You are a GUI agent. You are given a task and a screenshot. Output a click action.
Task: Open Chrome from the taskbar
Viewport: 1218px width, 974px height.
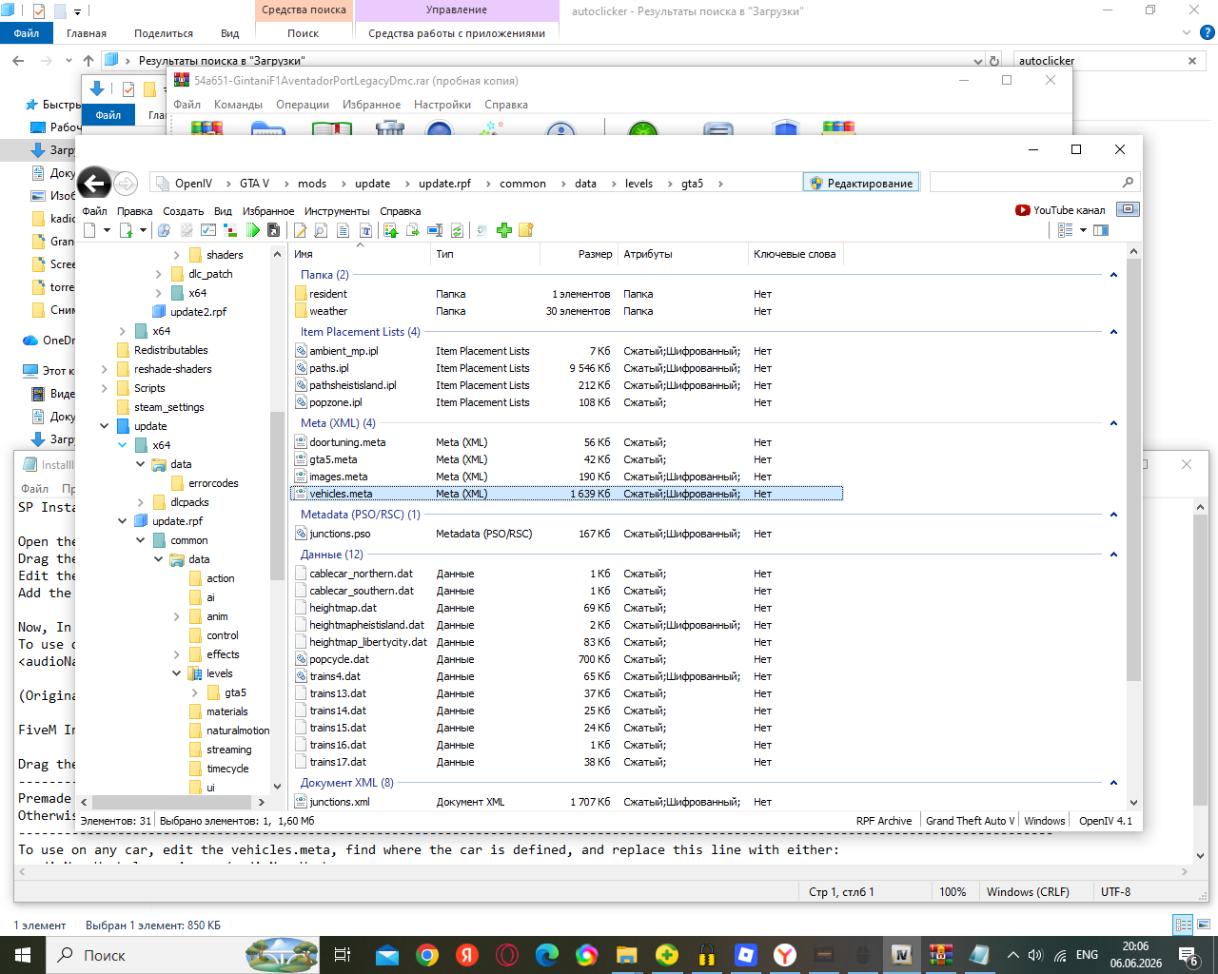427,955
